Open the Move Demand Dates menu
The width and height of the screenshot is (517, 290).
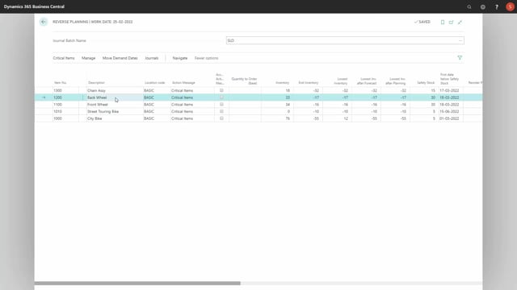click(x=120, y=58)
